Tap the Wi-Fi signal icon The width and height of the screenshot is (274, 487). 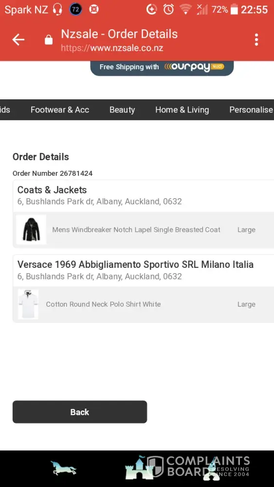tap(185, 10)
